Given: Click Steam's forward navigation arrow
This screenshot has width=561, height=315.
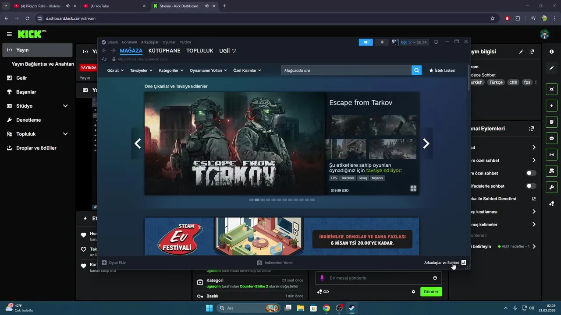Looking at the screenshot, I should coord(114,51).
